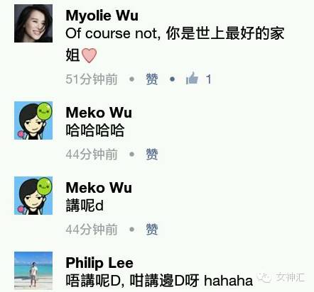The height and width of the screenshot is (292, 314).
Task: Click the Philip Lee name link
Action: tap(99, 263)
